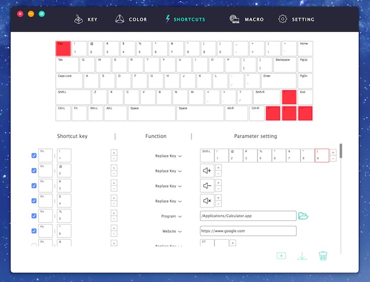
Task: Expand the first Replace Key dropdown
Action: [168, 156]
